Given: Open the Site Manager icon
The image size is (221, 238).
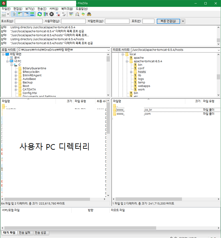Looking at the screenshot, I should [4, 14].
